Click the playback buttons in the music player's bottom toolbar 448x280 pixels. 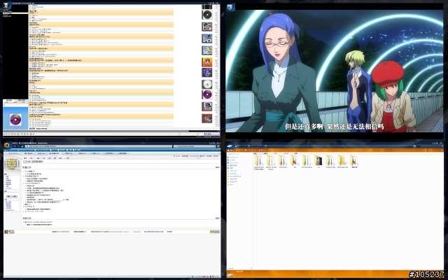(x=19, y=134)
